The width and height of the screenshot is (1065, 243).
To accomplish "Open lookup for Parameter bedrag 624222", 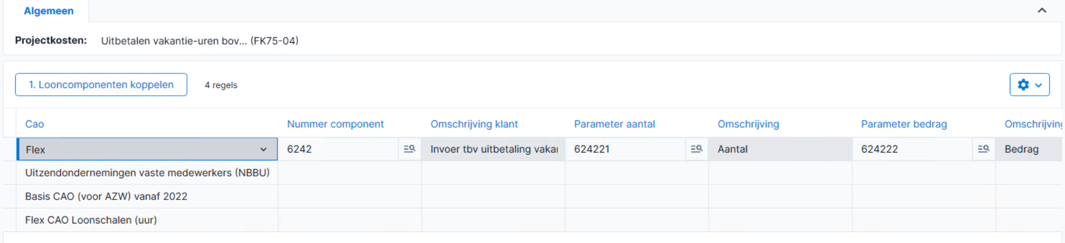I will tap(983, 149).
